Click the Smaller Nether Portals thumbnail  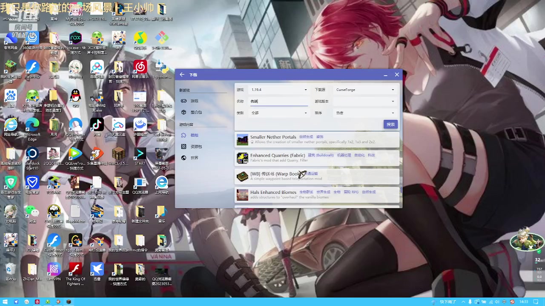[x=242, y=139]
